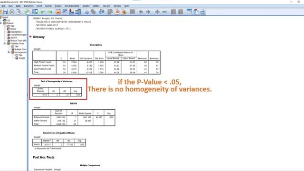This screenshot has height=171, width=304.
Task: Click the Export output toolbar icon
Action: [27, 12]
